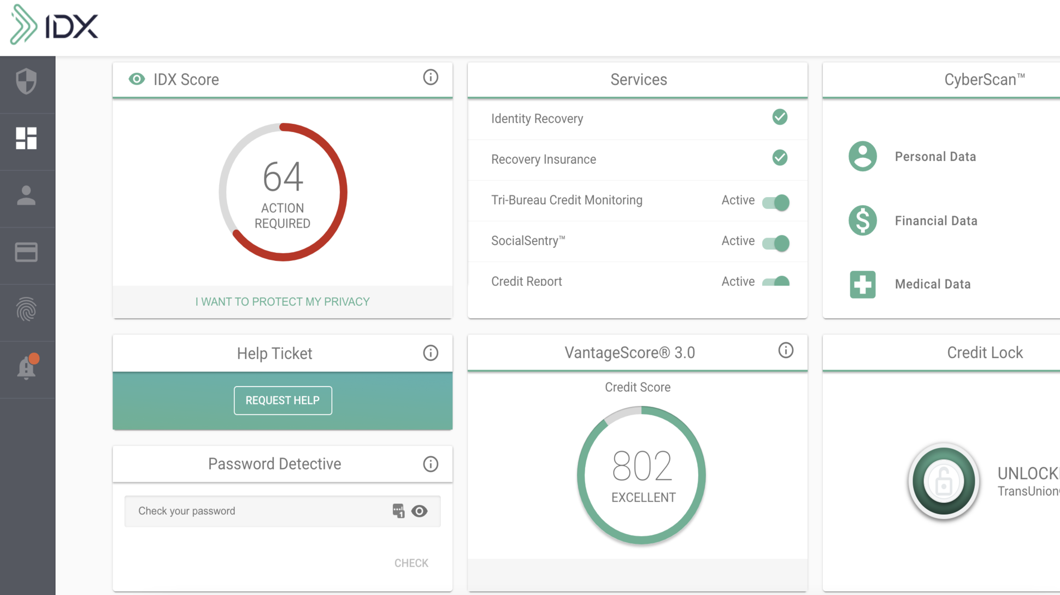Focus the Check your password field
This screenshot has height=595, width=1060.
tap(282, 511)
